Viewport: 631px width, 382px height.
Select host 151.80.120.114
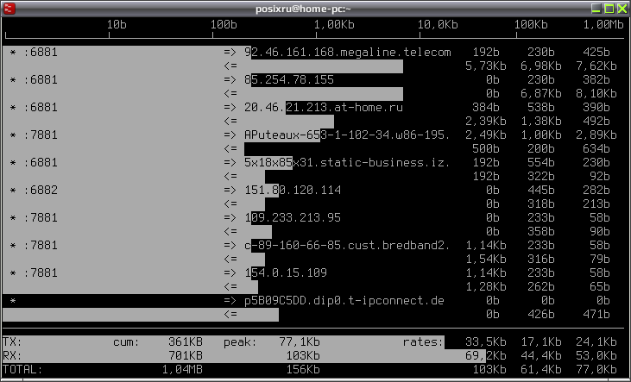point(293,191)
